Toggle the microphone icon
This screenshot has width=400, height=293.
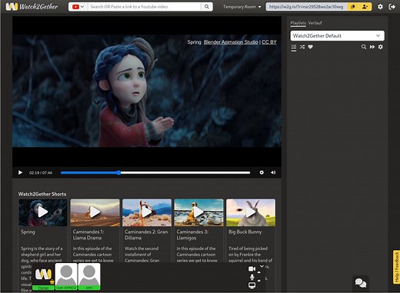(252, 277)
